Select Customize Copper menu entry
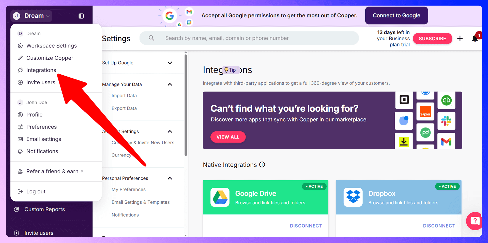The image size is (488, 243). click(50, 58)
